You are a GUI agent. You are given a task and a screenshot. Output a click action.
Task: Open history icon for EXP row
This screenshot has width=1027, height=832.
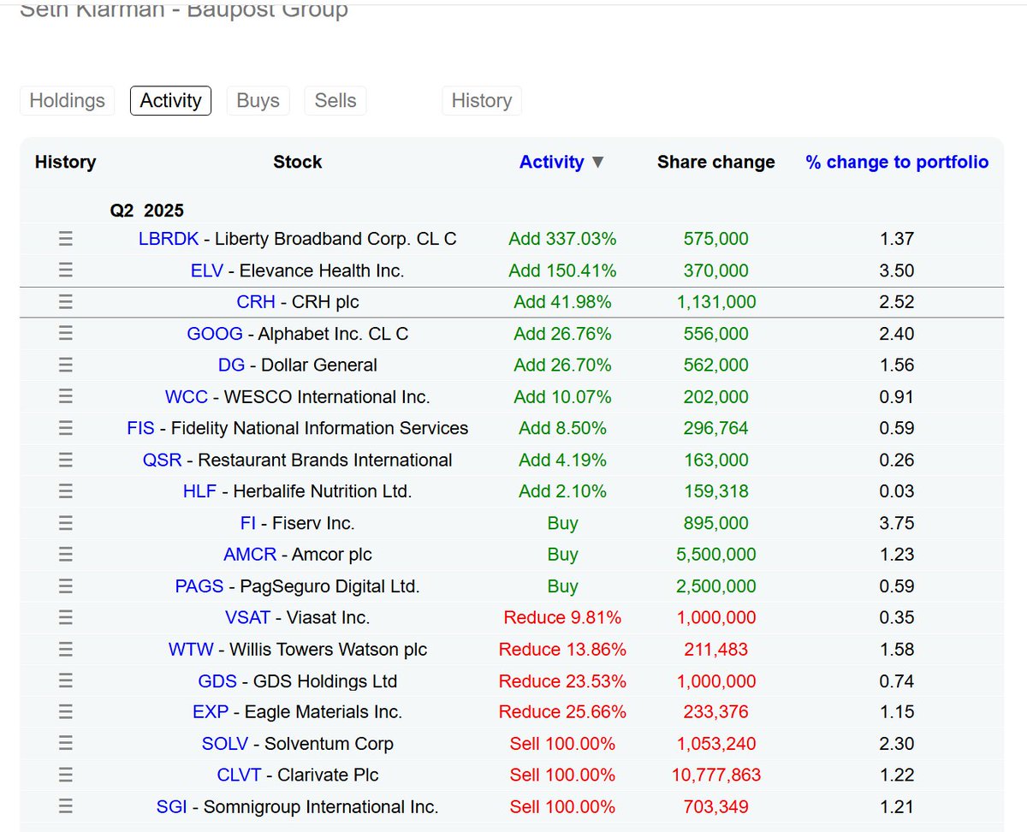(x=66, y=712)
